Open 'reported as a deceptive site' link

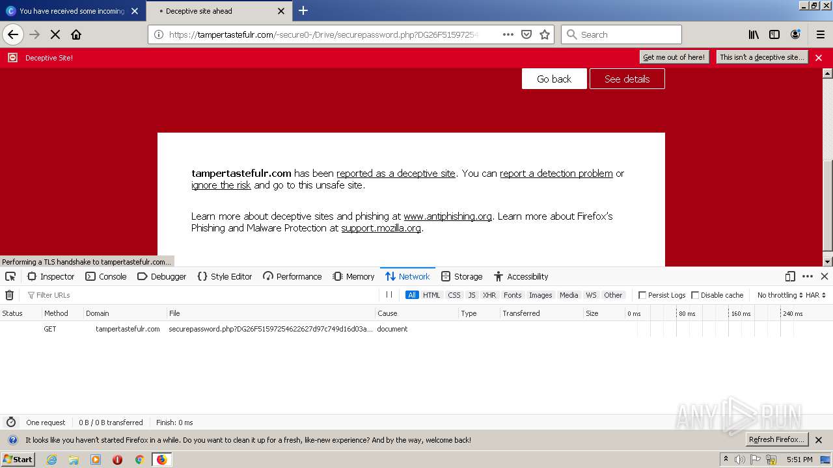click(396, 174)
